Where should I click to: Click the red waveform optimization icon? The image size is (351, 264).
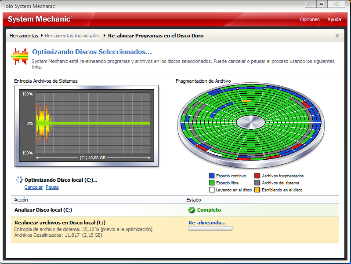coord(20,56)
